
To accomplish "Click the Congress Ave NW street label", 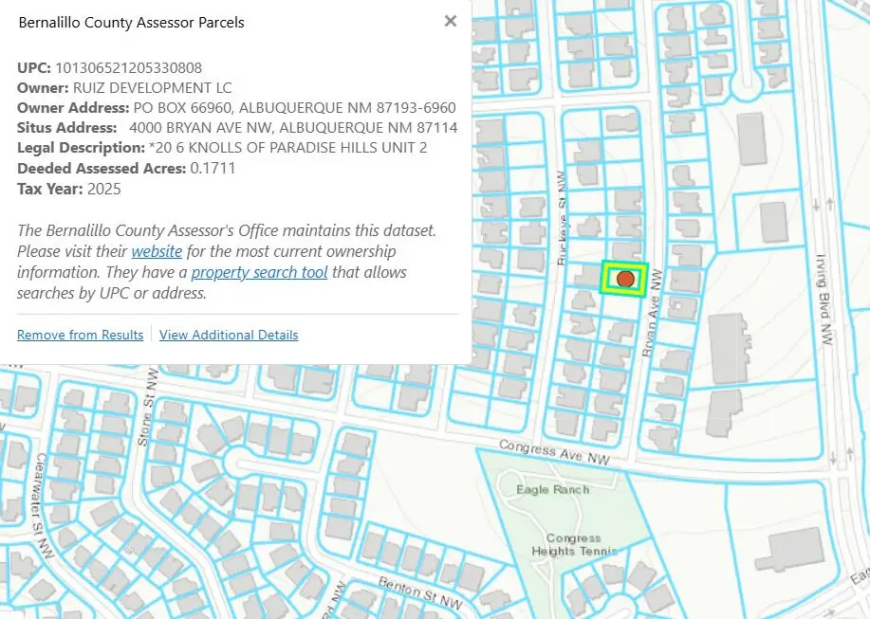I will coord(554,451).
